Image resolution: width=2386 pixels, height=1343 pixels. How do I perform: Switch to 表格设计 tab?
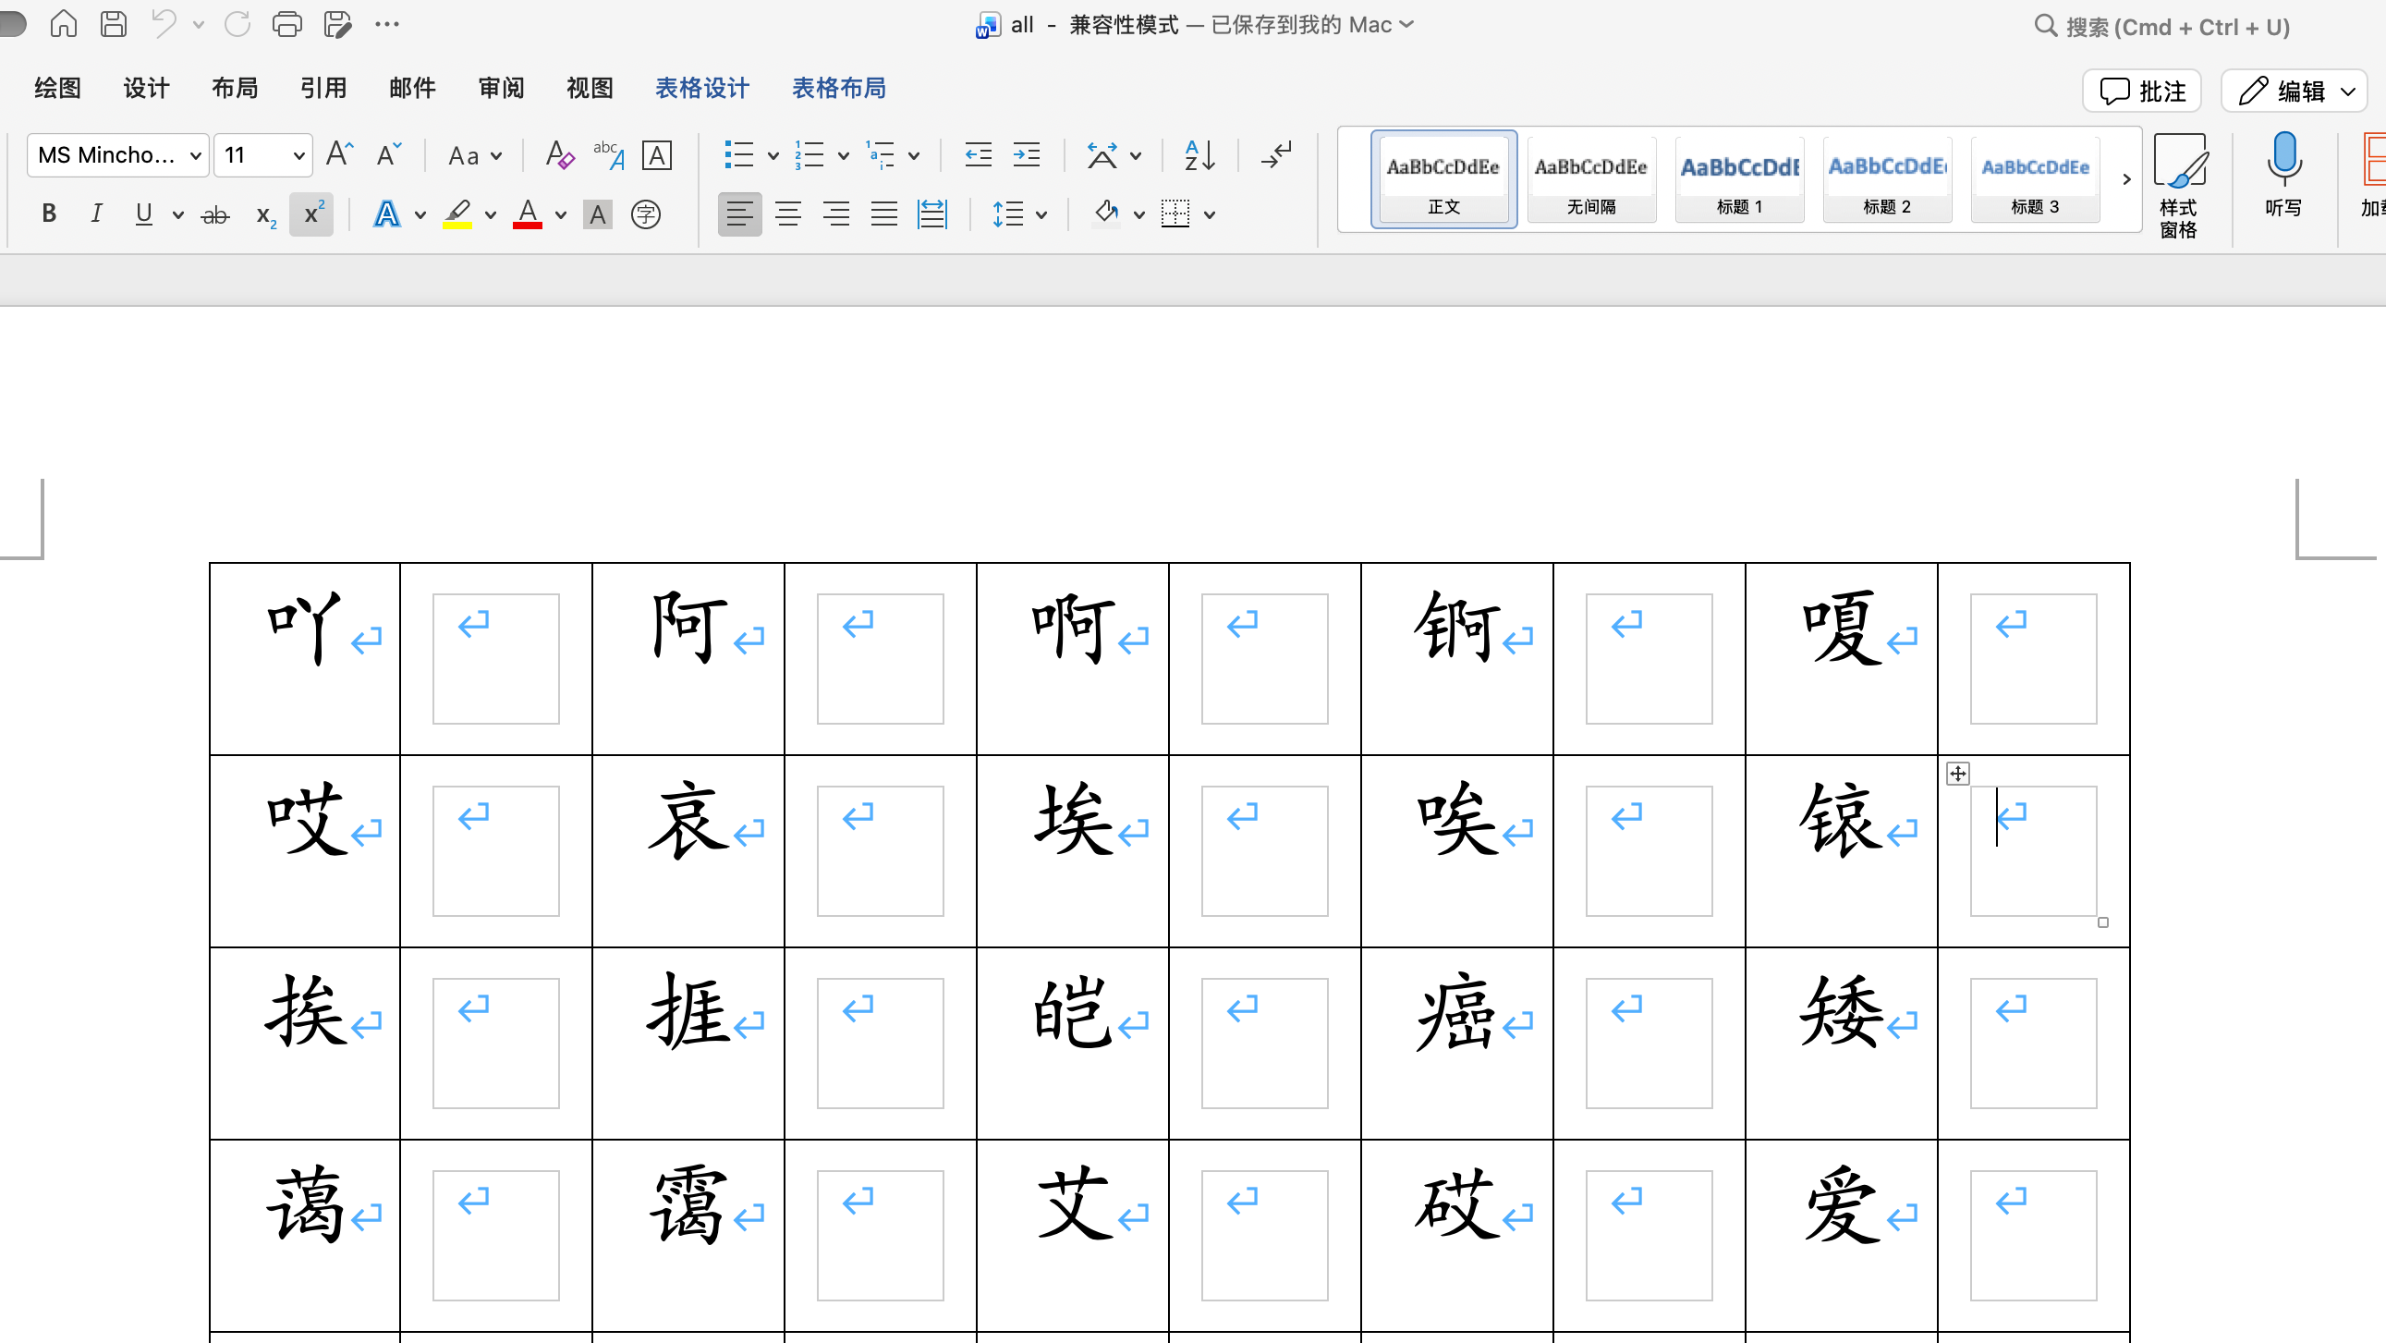tap(702, 88)
